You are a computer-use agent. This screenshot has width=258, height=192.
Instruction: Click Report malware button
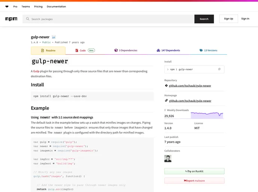click(194, 181)
